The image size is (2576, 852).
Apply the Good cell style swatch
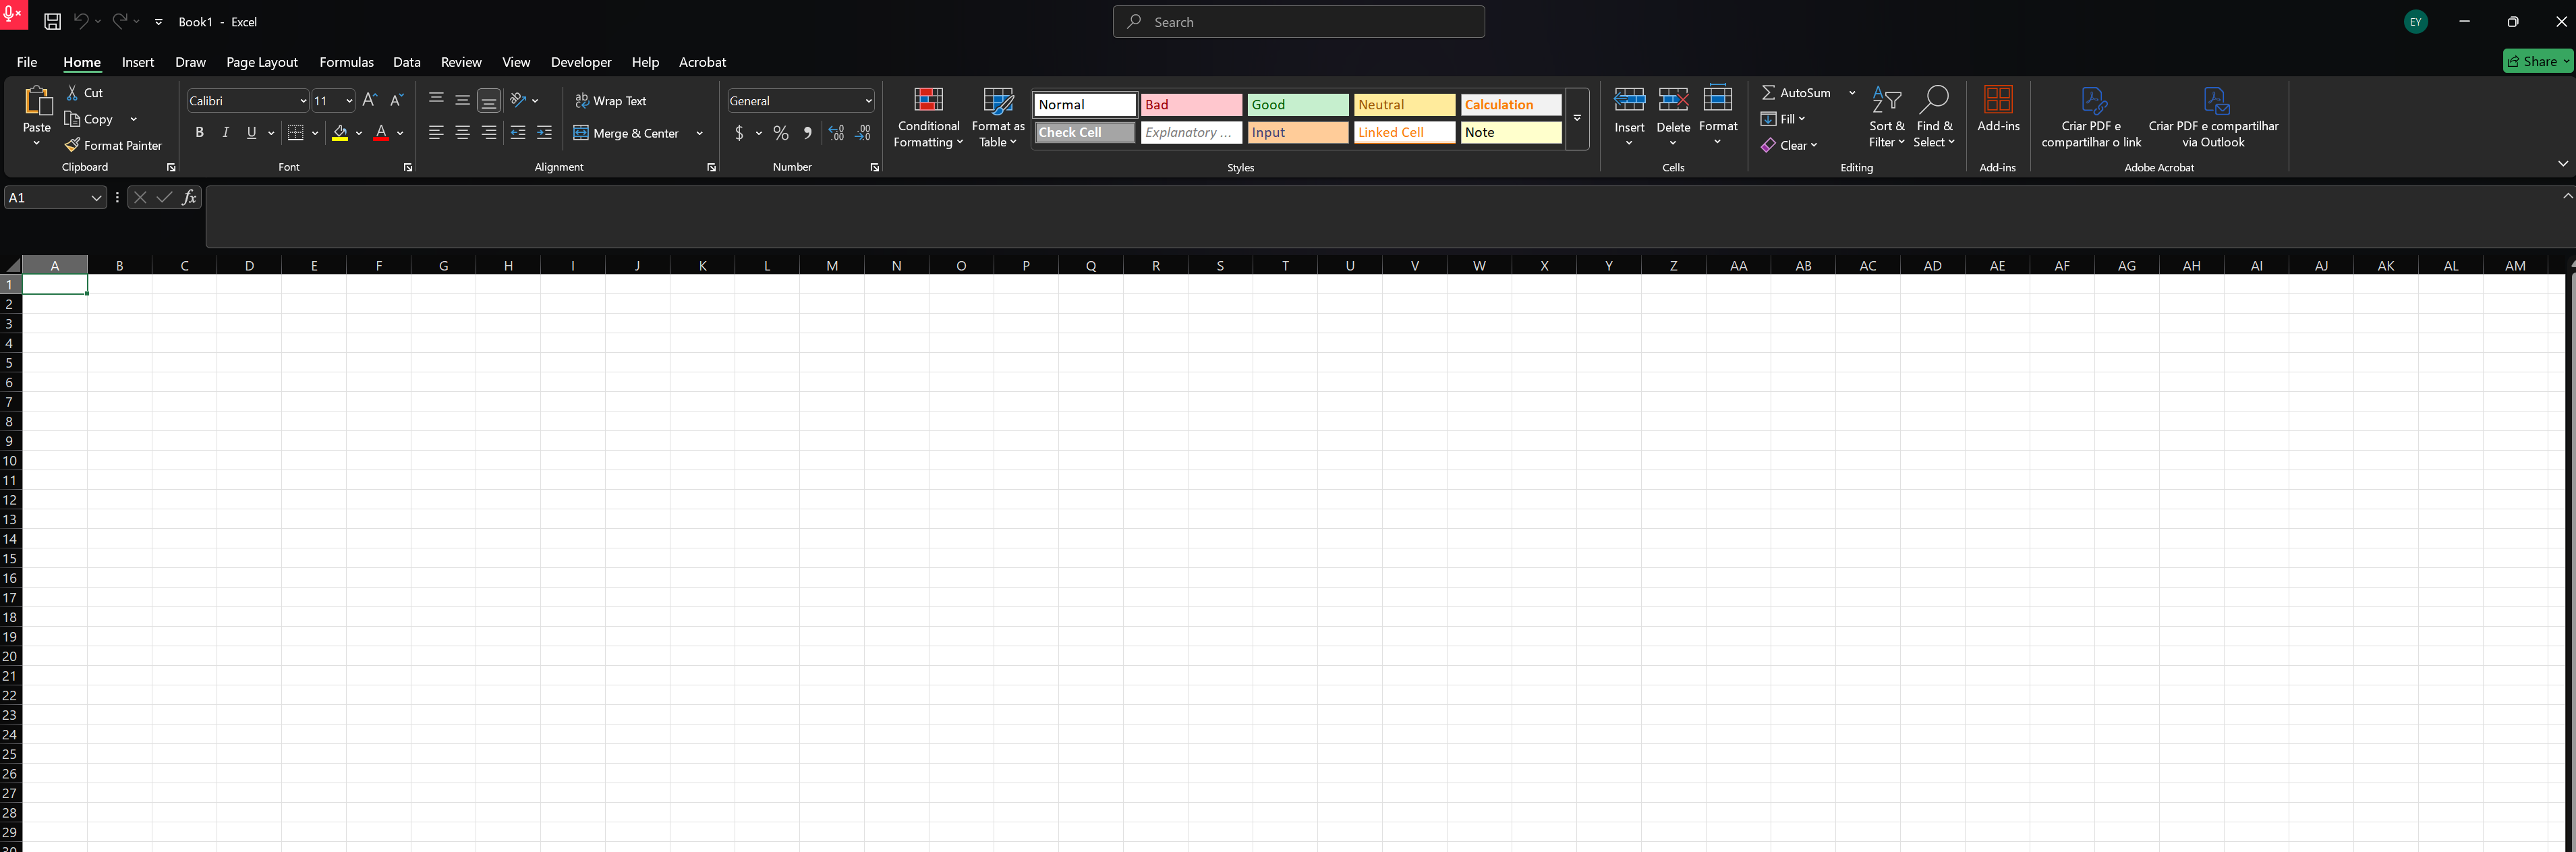pyautogui.click(x=1297, y=105)
